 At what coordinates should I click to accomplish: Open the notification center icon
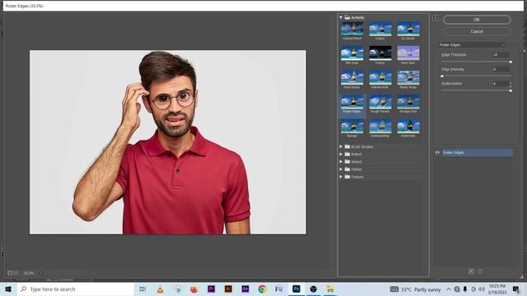(x=516, y=289)
